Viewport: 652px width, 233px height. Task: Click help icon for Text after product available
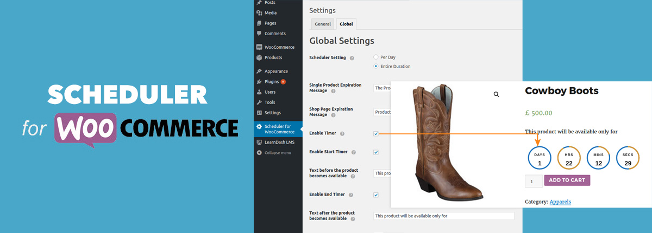[352, 218]
